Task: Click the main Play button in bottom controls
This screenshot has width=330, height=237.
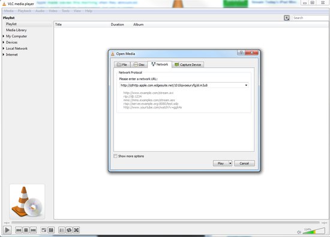Action: point(7,230)
